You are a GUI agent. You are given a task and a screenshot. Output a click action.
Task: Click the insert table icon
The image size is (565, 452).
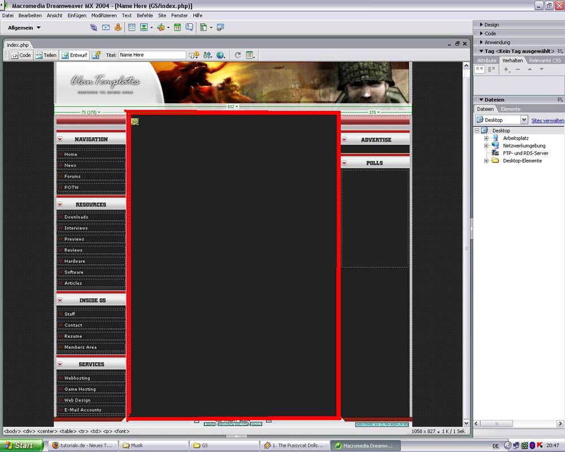(132, 27)
